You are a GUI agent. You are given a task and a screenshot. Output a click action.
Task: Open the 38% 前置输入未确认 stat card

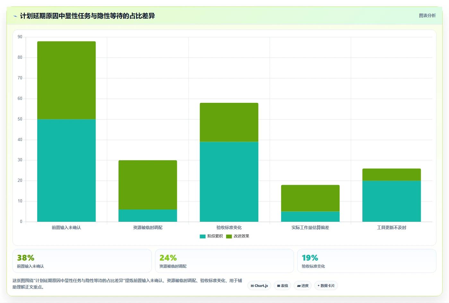coord(82,261)
